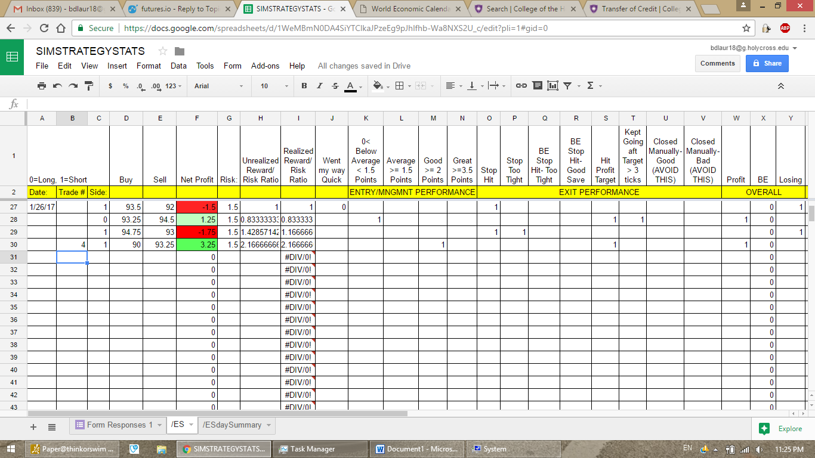Open the font size dropdown
815x458 pixels.
point(274,86)
